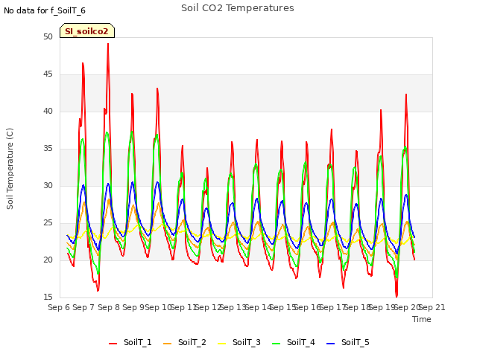Click the SoilT_2 legend label
This screenshot has height=357, width=477.
[192, 342]
